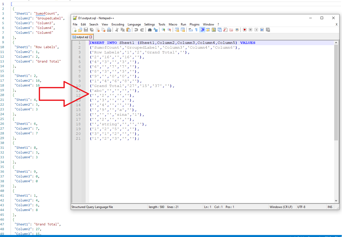Click the scrollbar up arrow in Notepad++
The height and width of the screenshot is (237, 342).
336,43
